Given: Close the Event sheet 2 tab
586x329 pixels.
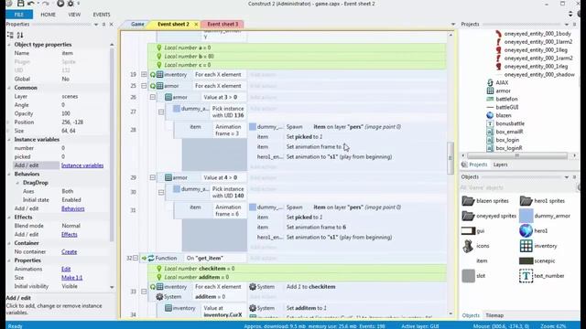Looking at the screenshot, I should [196, 25].
